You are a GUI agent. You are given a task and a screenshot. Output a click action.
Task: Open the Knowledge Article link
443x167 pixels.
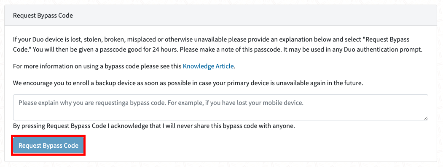click(208, 66)
